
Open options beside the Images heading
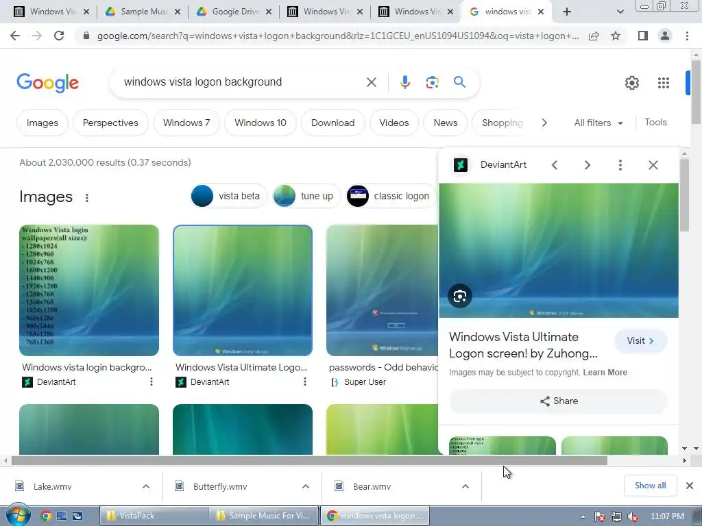(x=87, y=198)
